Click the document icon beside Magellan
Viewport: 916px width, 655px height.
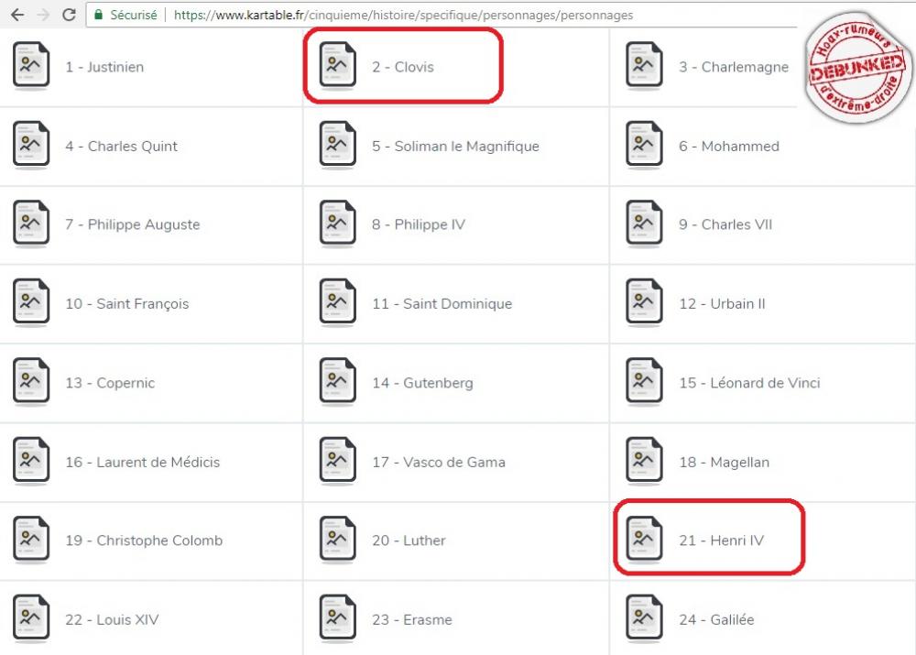click(x=644, y=461)
